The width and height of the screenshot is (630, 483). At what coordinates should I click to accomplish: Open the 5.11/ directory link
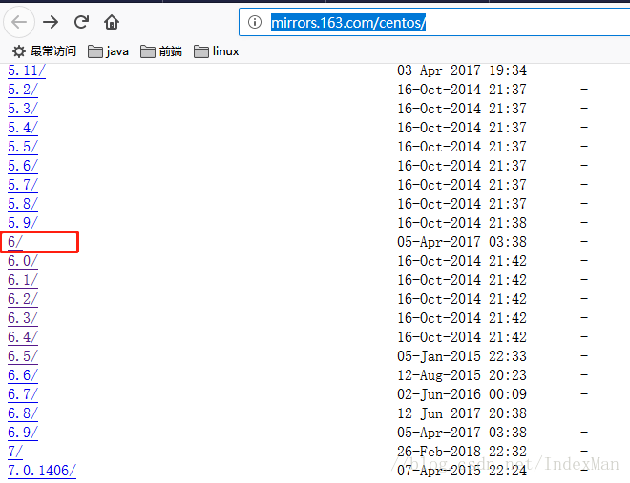tap(27, 70)
